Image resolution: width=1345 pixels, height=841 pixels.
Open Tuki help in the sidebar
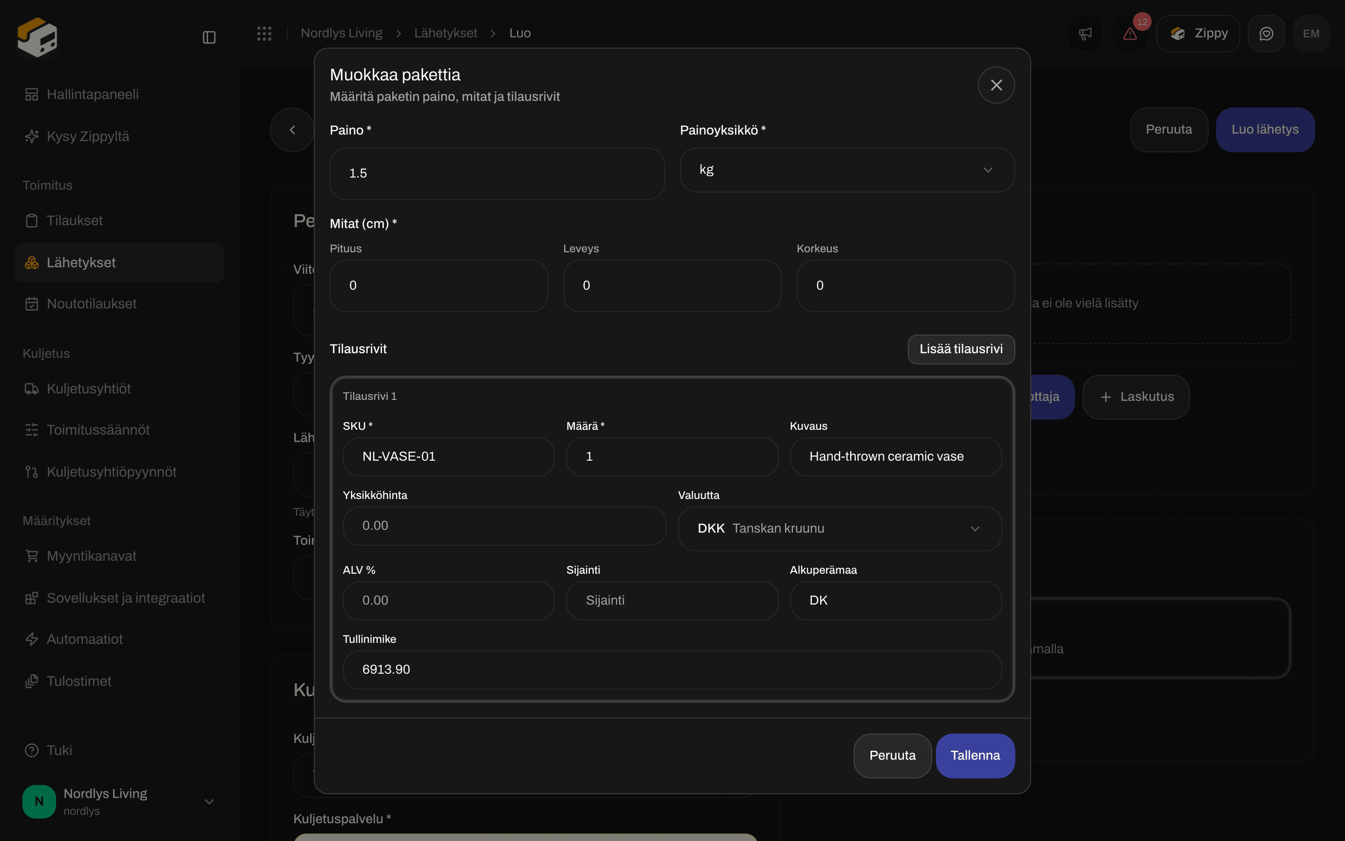(x=120, y=750)
